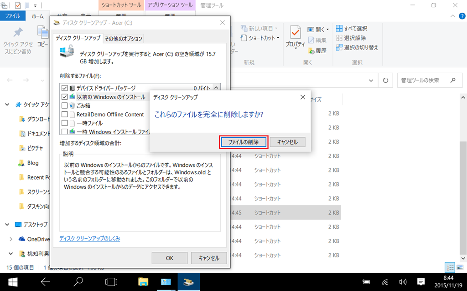This screenshot has height=291, width=467.
Task: Check the 一時ファイル checkbox
Action: pyautogui.click(x=64, y=123)
